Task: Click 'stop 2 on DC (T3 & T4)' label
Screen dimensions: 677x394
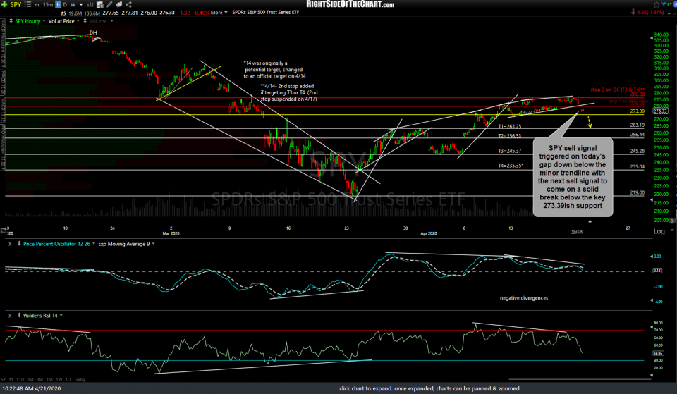Action: coord(618,90)
